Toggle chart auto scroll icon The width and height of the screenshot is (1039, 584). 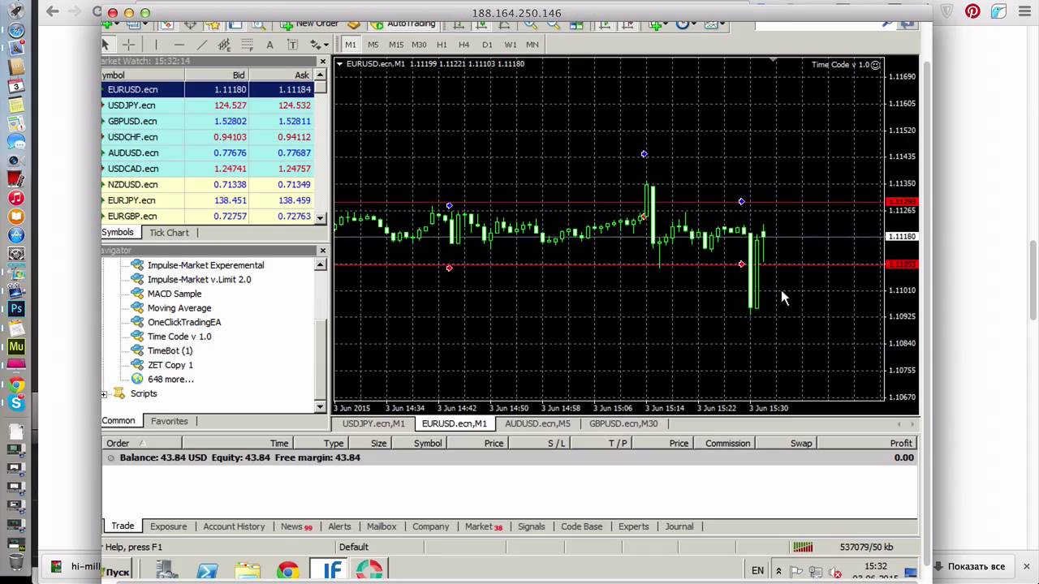pos(602,24)
